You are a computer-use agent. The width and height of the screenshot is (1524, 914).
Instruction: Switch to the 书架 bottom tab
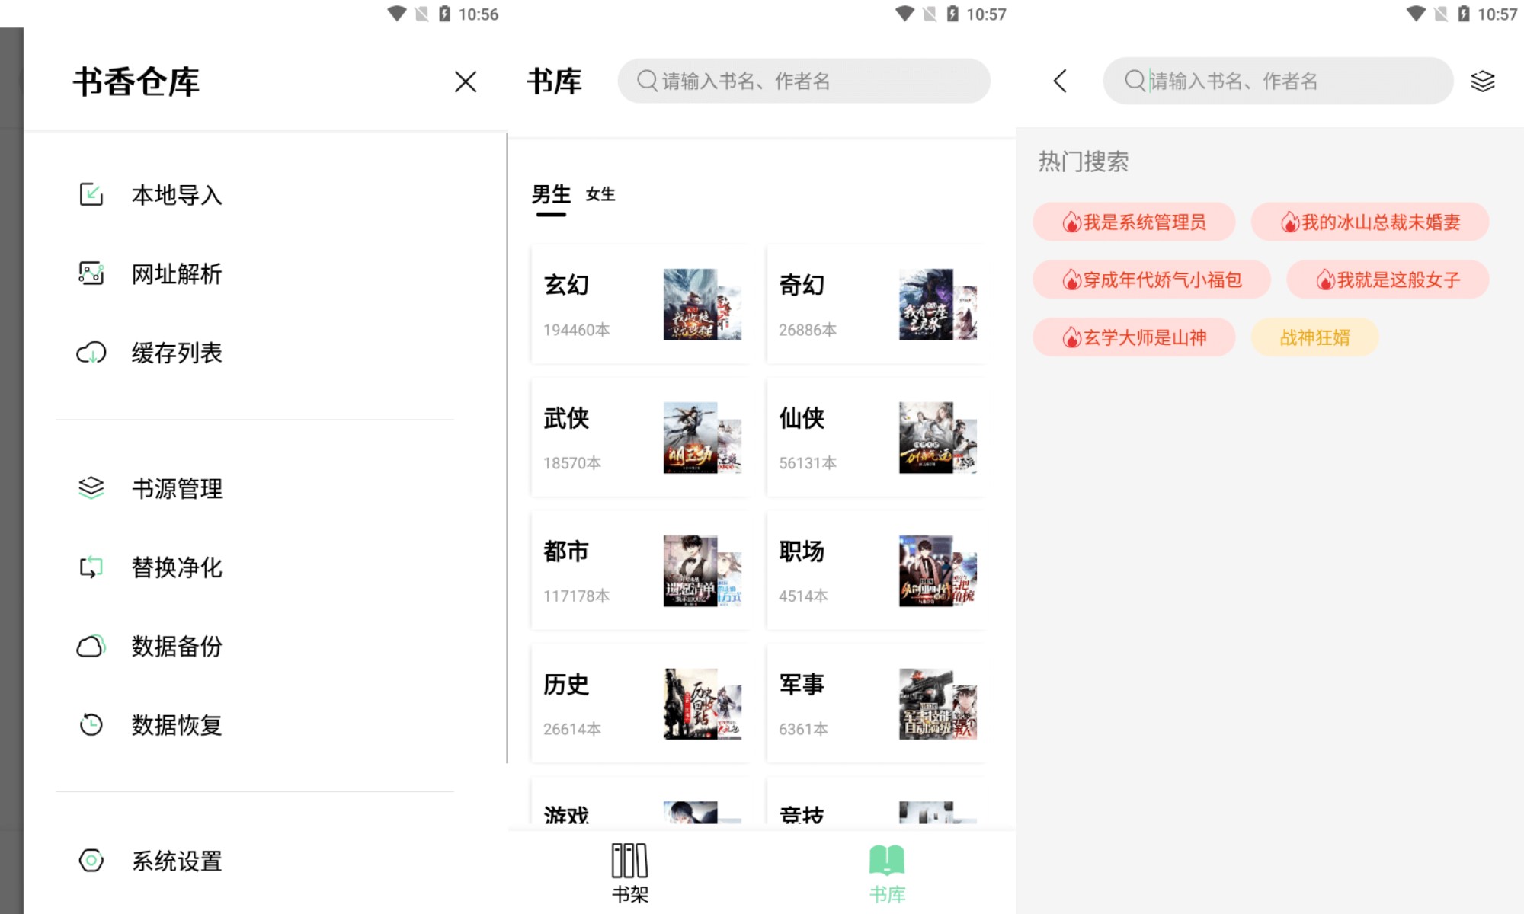click(629, 872)
